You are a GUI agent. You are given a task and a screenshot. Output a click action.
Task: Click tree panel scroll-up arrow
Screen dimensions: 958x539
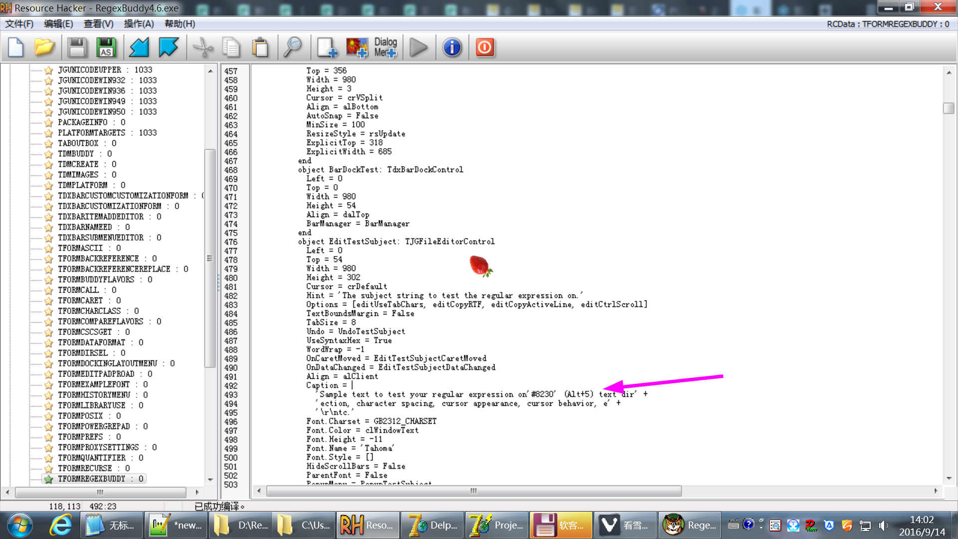[x=210, y=71]
